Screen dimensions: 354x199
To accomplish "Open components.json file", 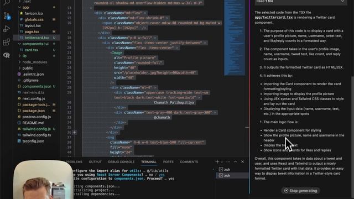I will 37,86.
